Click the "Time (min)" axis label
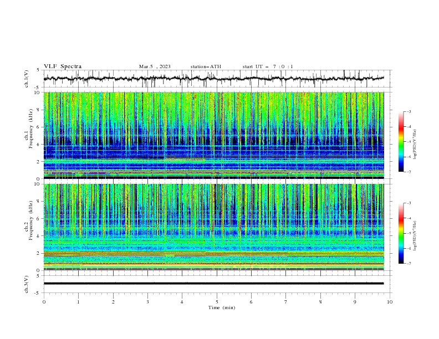 point(222,307)
